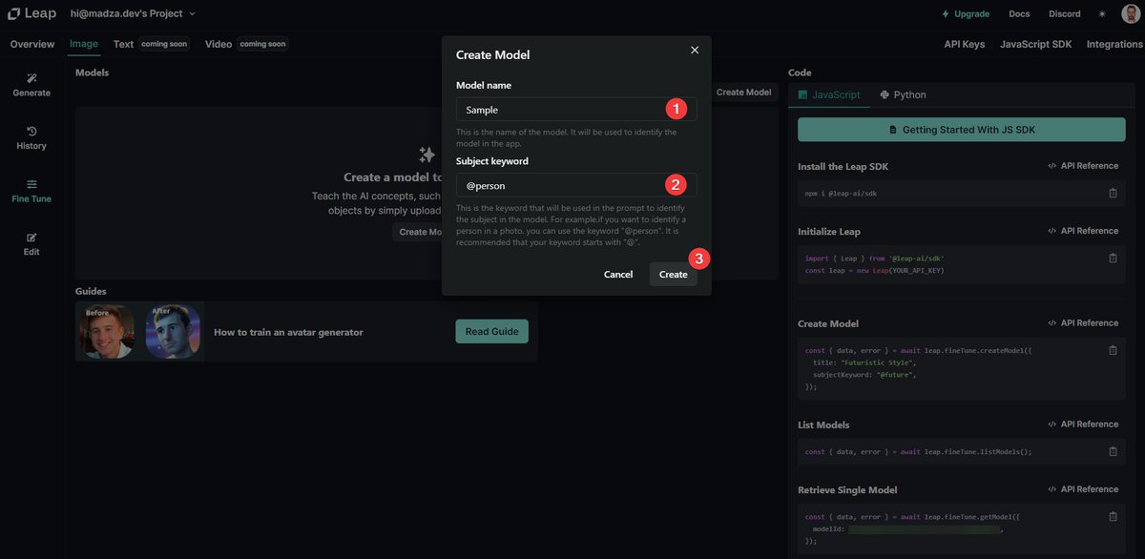Copy the Initialize Leap code snippet
Image resolution: width=1145 pixels, height=559 pixels.
coord(1113,258)
